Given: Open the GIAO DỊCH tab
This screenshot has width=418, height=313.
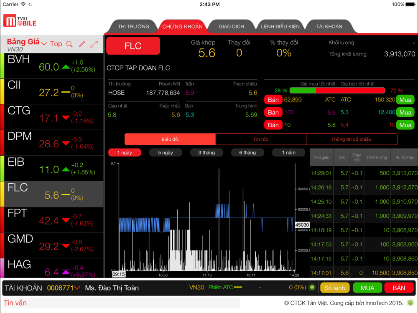Looking at the screenshot, I should click(x=231, y=26).
